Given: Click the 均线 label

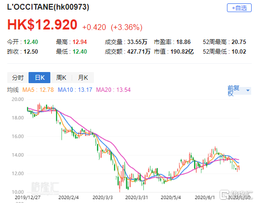Looking at the screenshot, I should pyautogui.click(x=13, y=90).
